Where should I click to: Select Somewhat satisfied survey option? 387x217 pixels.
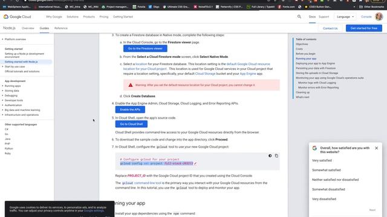point(327,170)
